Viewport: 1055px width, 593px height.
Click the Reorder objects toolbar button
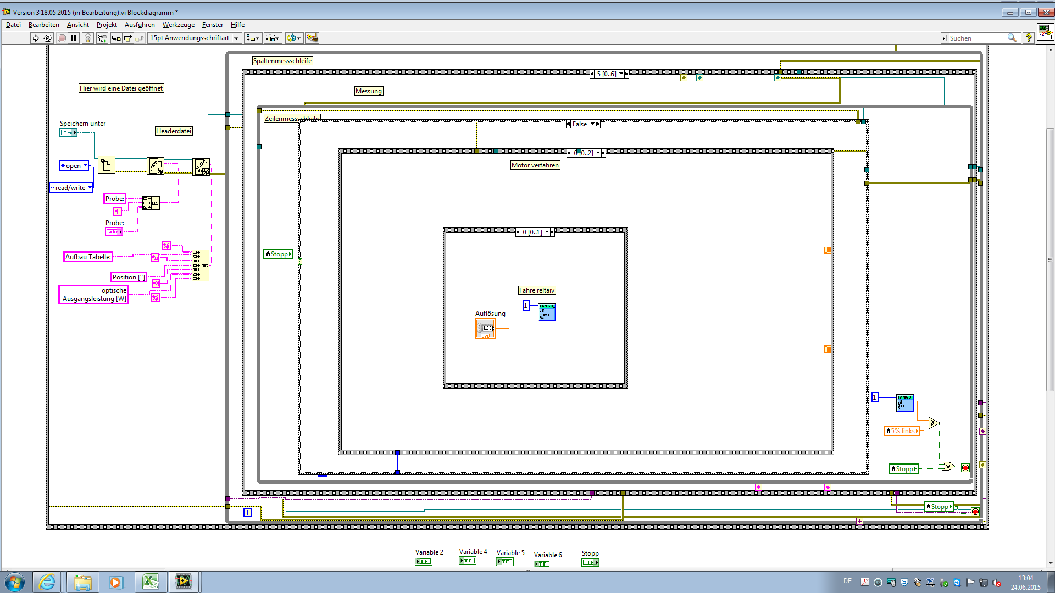coord(294,38)
